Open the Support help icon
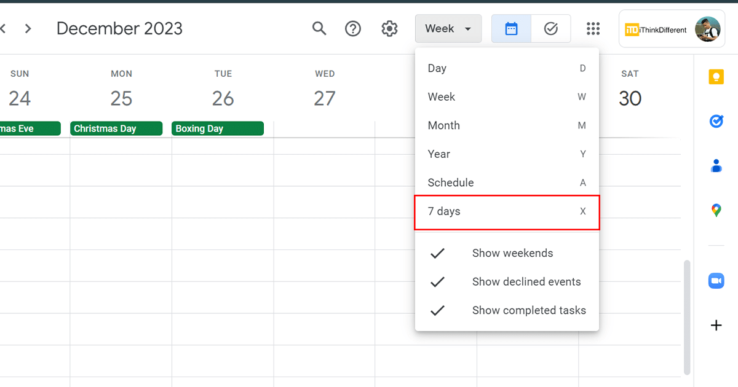Screen dimensions: 738x387 point(353,28)
